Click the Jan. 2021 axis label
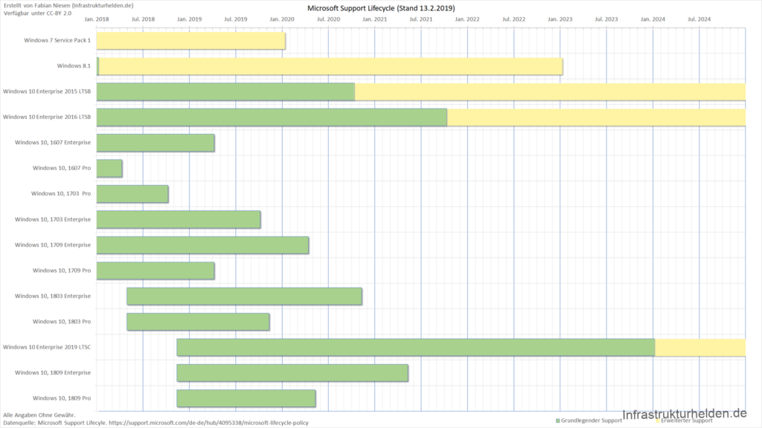This screenshot has height=428, width=762. pos(375,19)
